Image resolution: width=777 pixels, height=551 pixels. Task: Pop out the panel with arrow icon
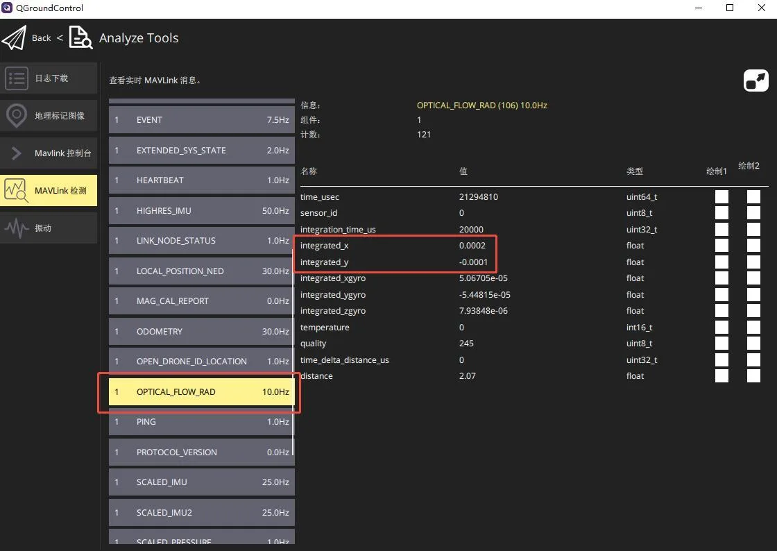(755, 80)
